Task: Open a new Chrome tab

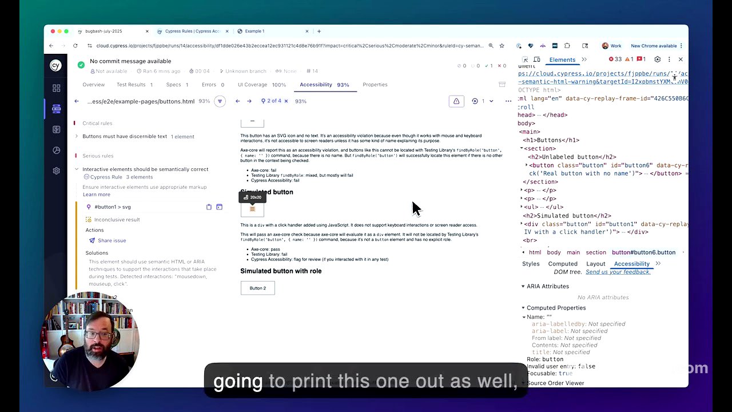Action: [319, 31]
